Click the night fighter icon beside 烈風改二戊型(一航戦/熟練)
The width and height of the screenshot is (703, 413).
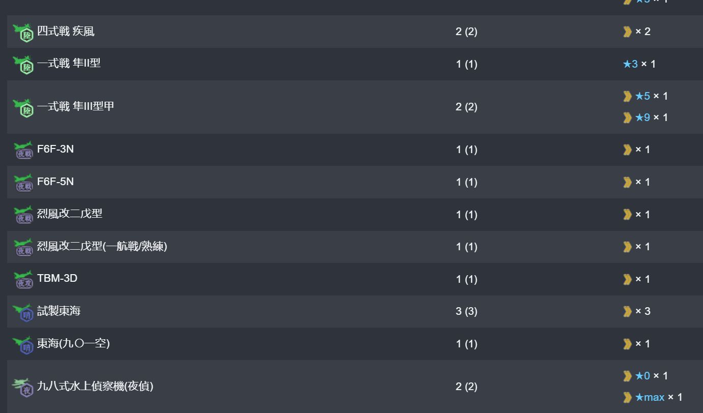tap(23, 248)
